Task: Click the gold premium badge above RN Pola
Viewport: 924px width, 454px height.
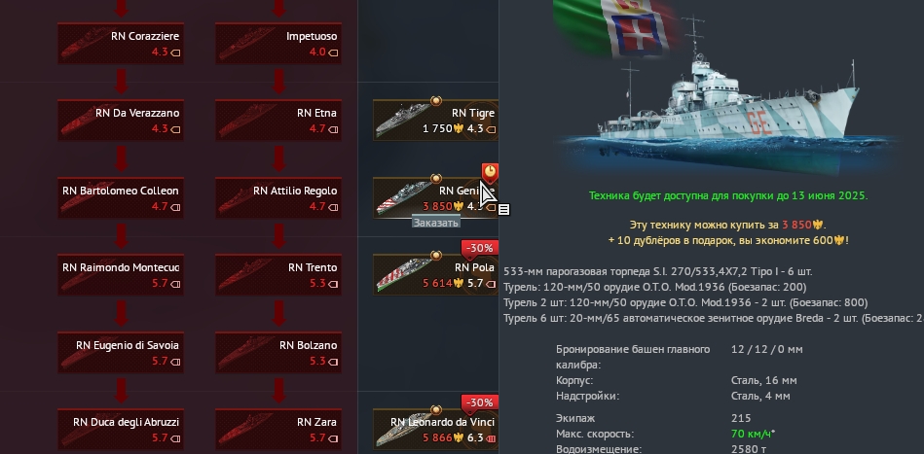Action: coord(435,256)
